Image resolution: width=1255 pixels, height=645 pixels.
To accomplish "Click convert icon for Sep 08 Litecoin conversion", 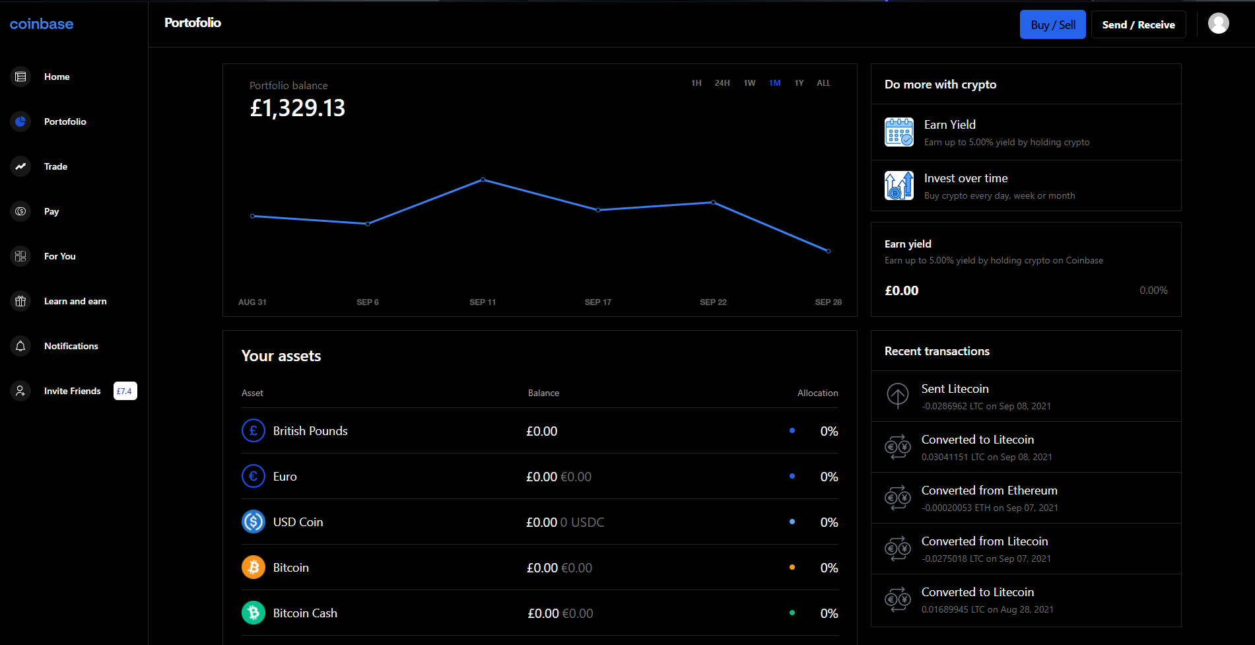I will click(898, 447).
